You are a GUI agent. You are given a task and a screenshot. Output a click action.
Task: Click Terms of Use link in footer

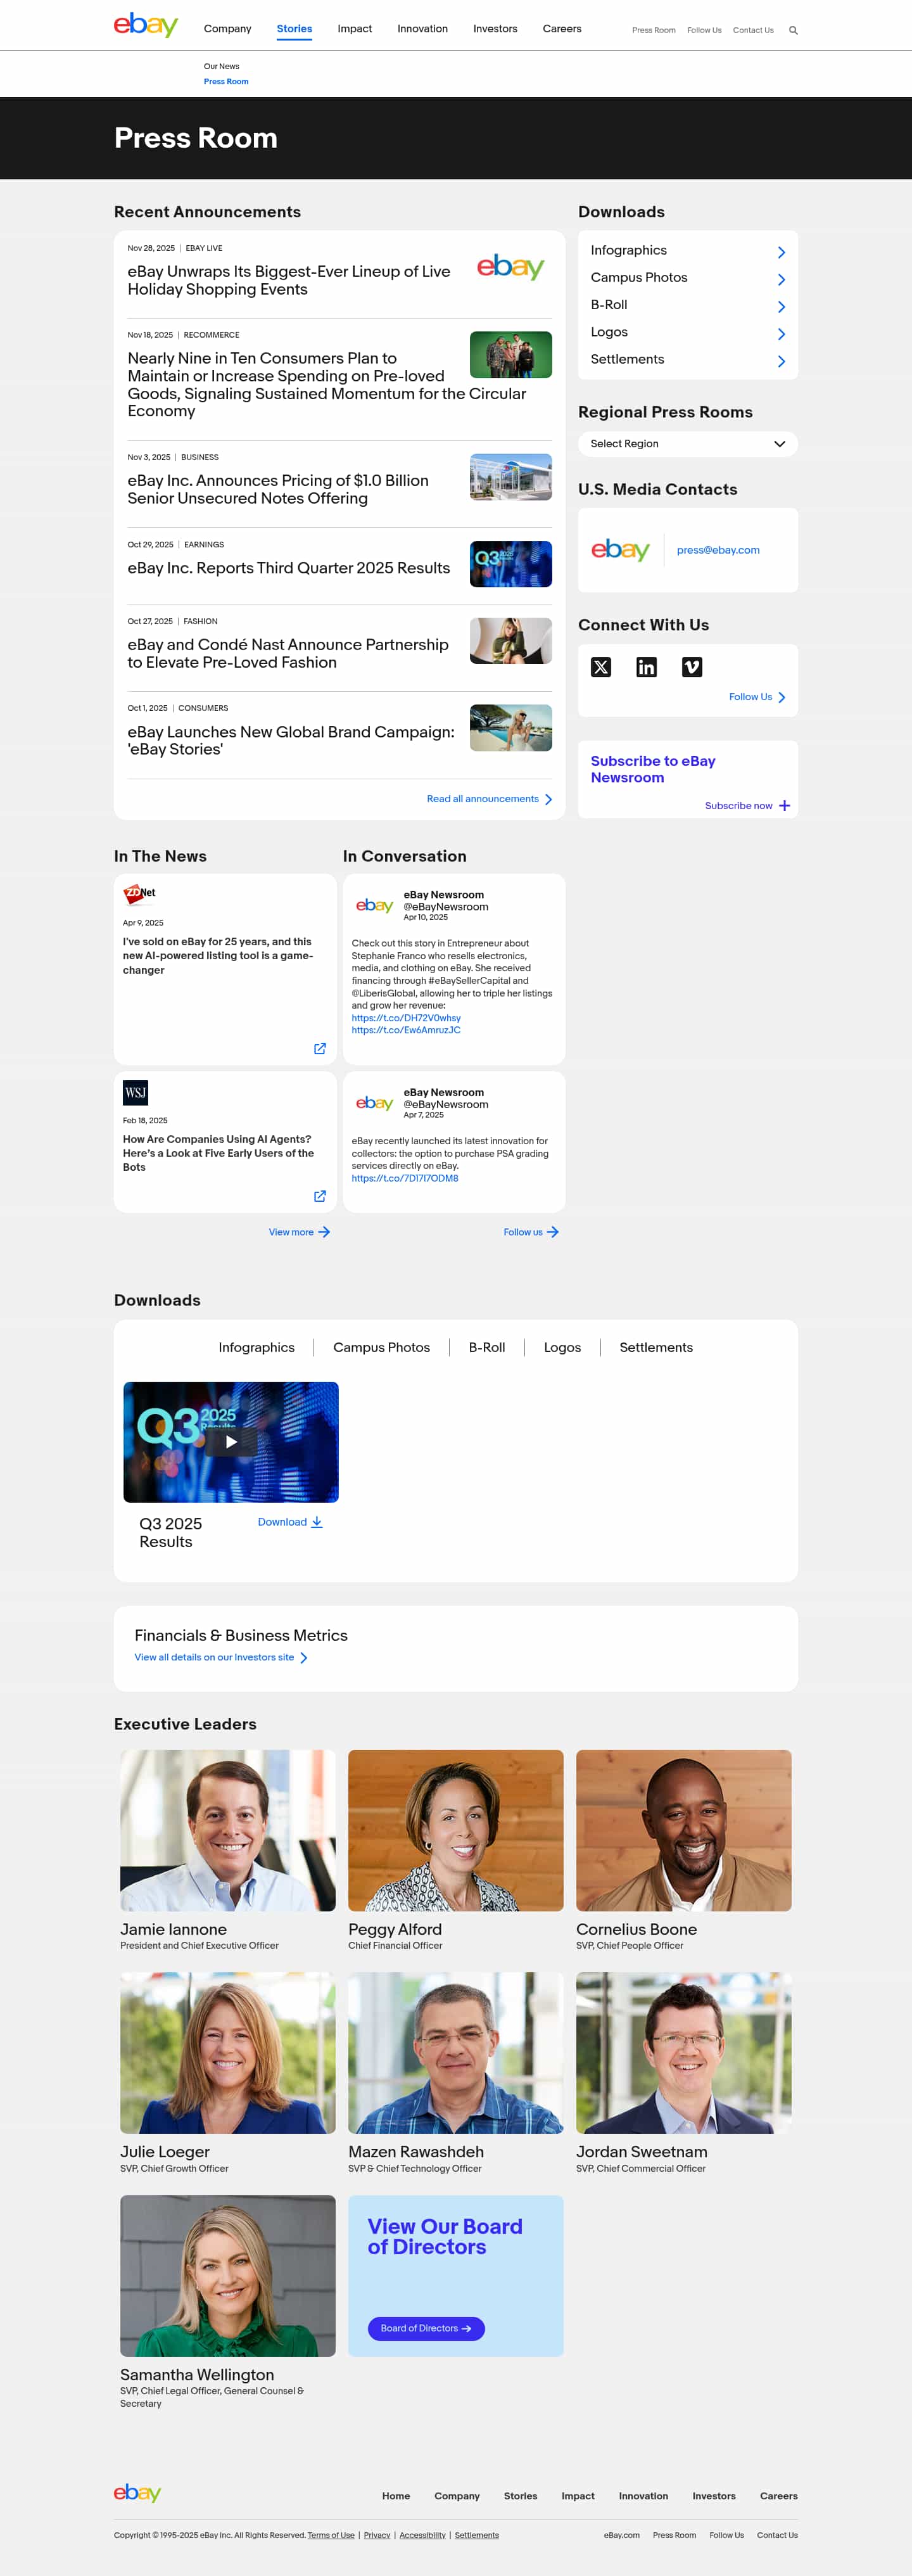[x=331, y=2535]
